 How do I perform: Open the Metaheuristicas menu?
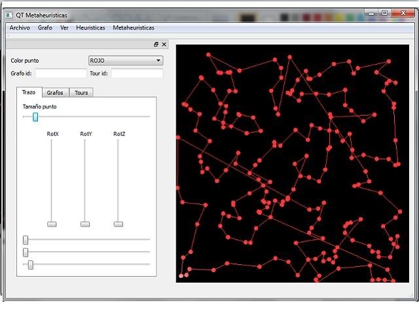pyautogui.click(x=134, y=27)
